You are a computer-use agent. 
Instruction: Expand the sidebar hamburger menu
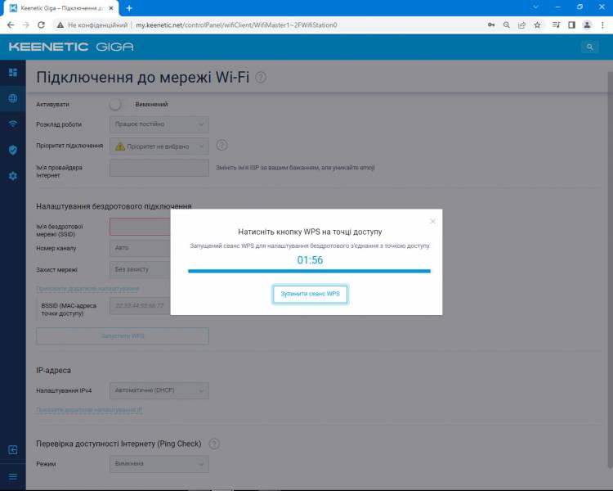[x=13, y=476]
